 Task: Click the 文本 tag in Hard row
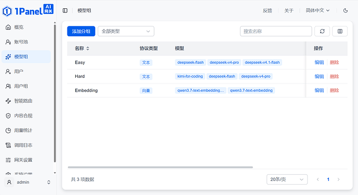[x=146, y=76]
